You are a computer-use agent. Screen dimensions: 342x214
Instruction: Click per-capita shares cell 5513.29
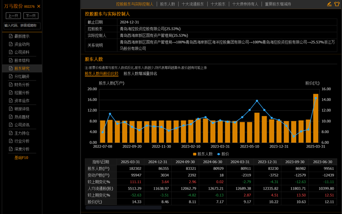(x=134, y=188)
